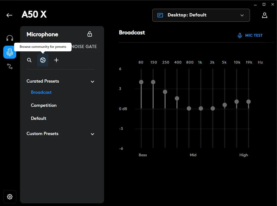Click the Microphone panel heading
277x206 pixels.
pos(42,34)
